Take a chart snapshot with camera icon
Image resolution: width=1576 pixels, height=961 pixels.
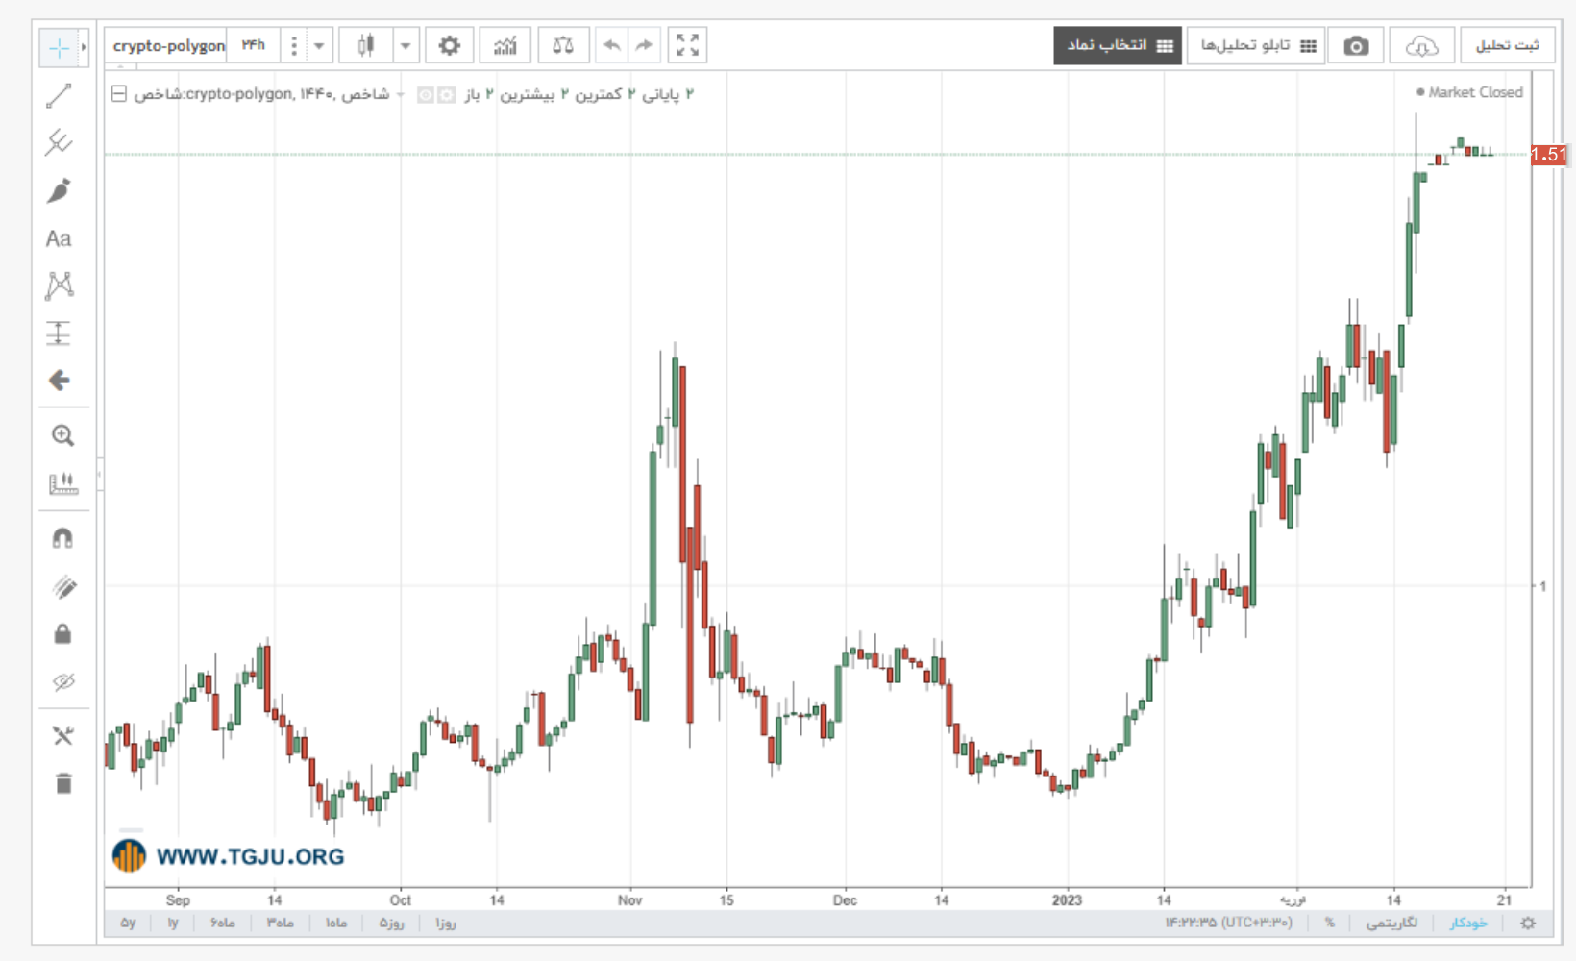pos(1356,46)
